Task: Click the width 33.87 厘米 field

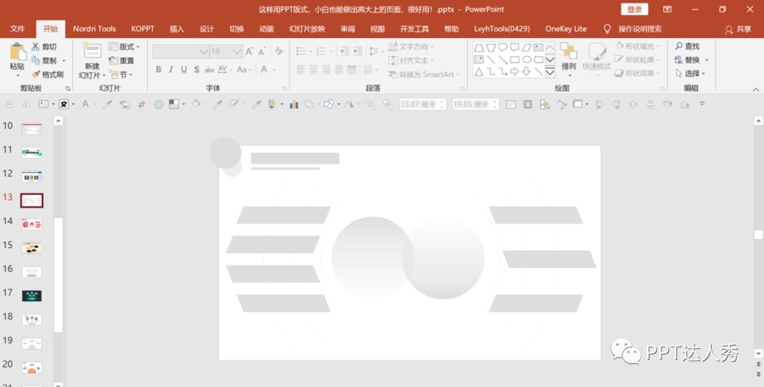Action: point(422,104)
